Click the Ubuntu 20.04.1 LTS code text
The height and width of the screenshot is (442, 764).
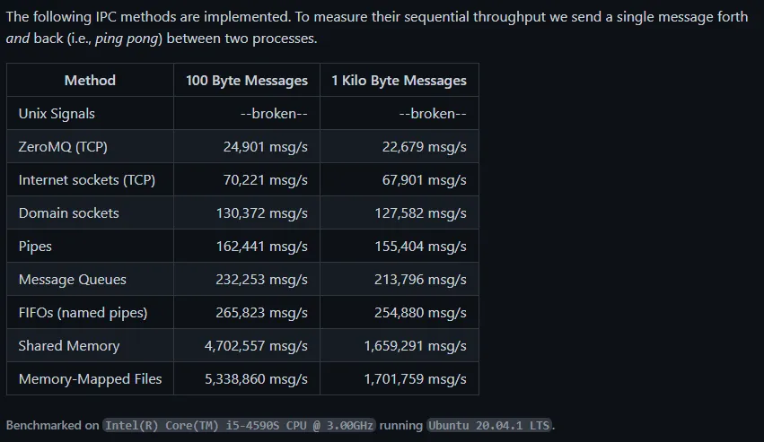pos(490,425)
